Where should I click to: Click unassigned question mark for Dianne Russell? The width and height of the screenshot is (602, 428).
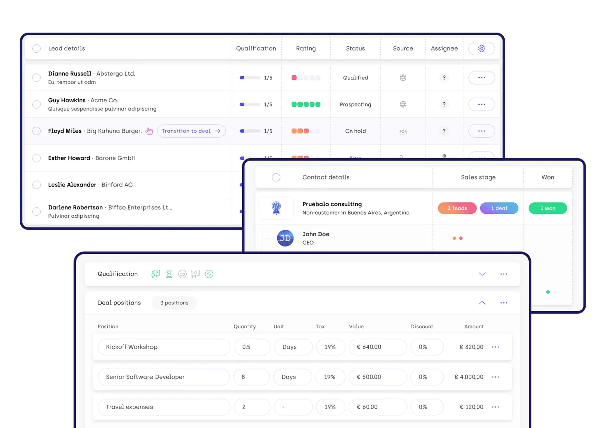pyautogui.click(x=444, y=78)
